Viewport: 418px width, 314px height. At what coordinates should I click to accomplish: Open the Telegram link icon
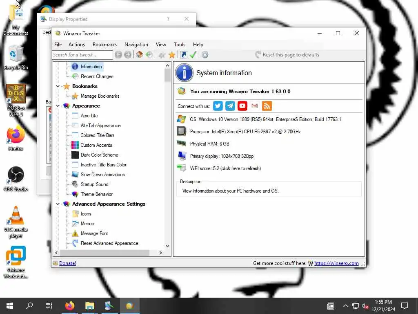(x=230, y=106)
